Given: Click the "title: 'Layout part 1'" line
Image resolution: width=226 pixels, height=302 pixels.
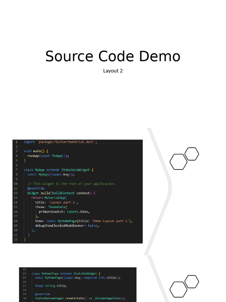Looking at the screenshot, I should 56,202.
